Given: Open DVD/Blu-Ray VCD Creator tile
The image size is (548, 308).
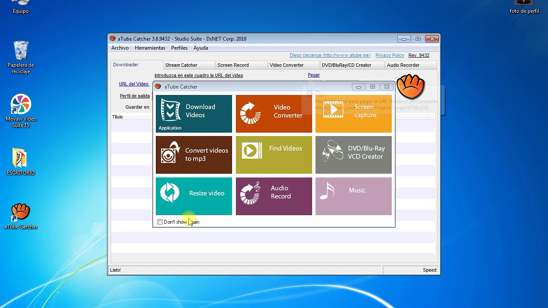Looking at the screenshot, I should (x=353, y=155).
